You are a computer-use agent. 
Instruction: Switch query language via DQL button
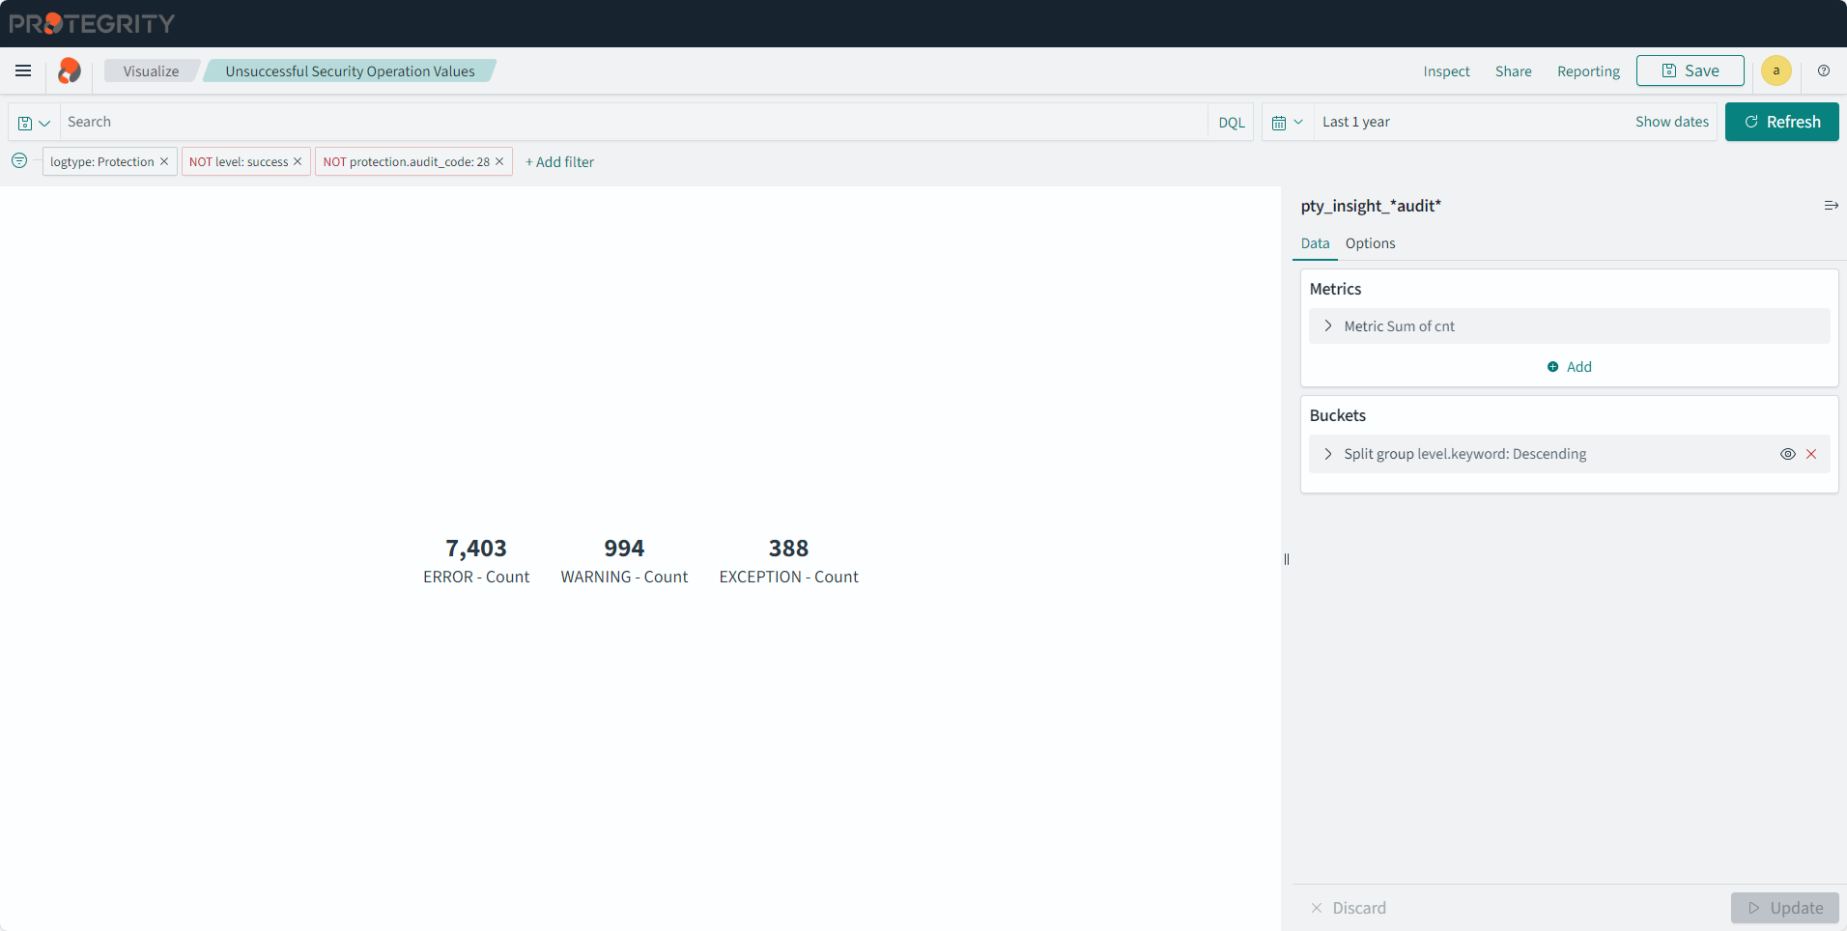click(x=1231, y=123)
